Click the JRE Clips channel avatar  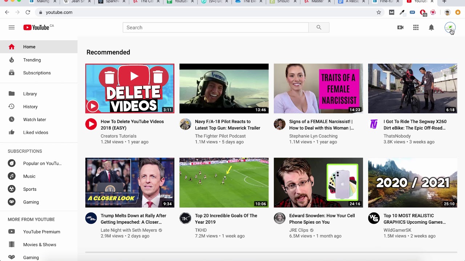(x=280, y=218)
